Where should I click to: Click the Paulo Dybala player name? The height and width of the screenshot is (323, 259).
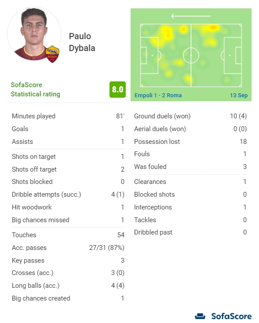tap(82, 42)
